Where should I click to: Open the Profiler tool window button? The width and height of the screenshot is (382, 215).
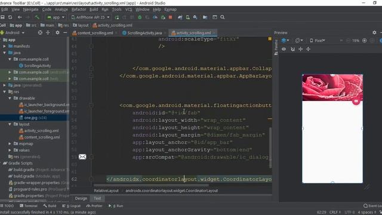click(94, 206)
